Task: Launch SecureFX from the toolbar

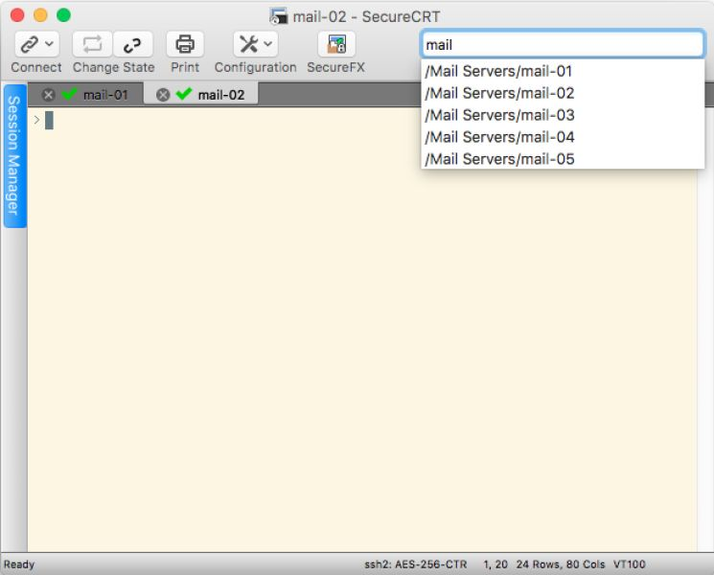Action: [x=336, y=44]
